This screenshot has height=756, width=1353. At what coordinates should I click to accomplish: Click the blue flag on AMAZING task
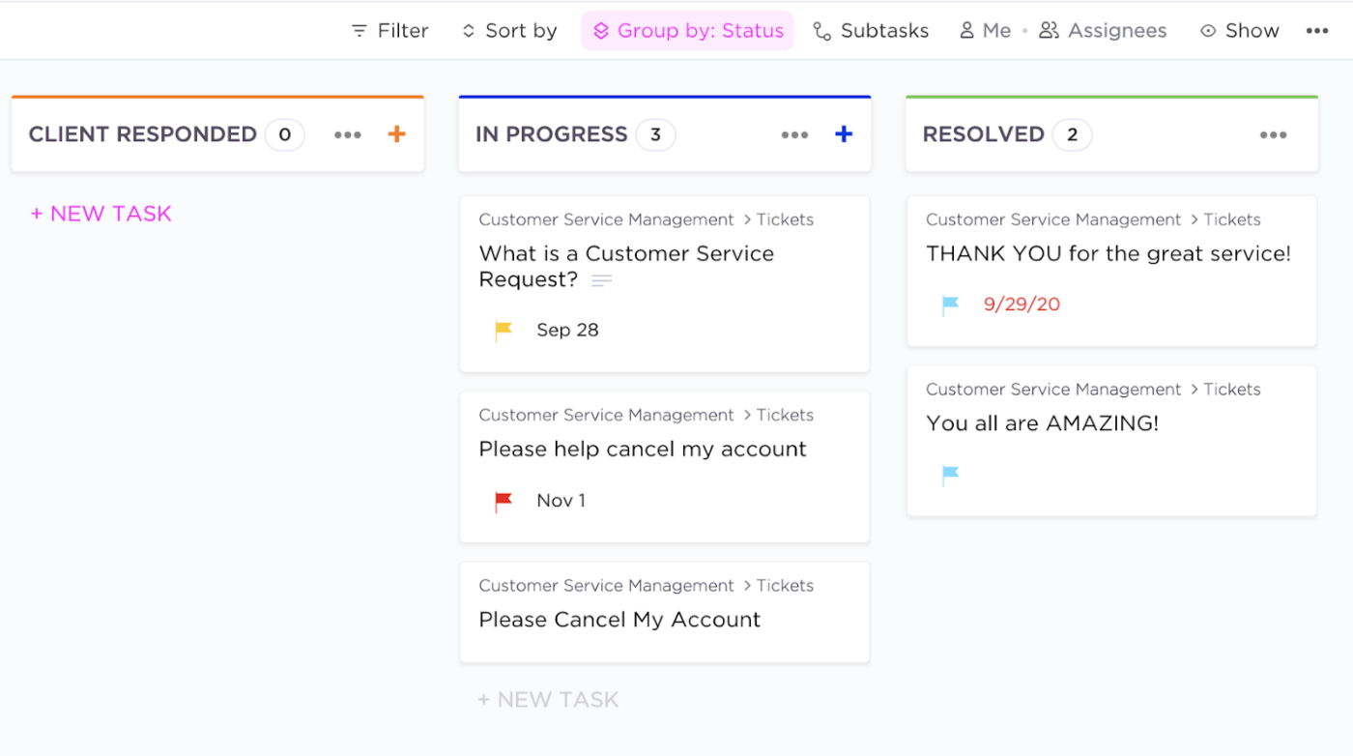click(949, 474)
